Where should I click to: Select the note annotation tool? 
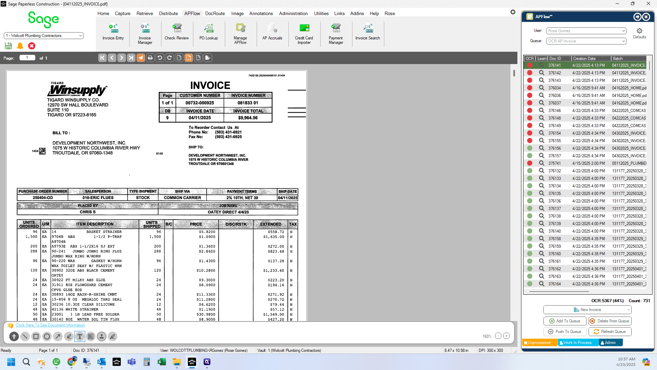click(x=91, y=336)
